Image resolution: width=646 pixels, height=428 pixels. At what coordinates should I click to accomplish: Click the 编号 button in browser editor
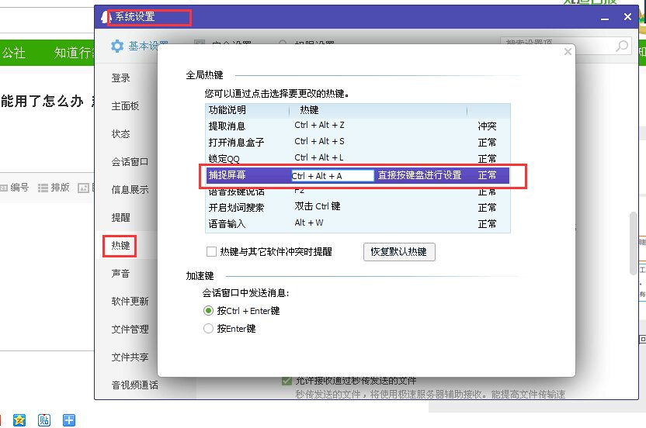[15, 188]
